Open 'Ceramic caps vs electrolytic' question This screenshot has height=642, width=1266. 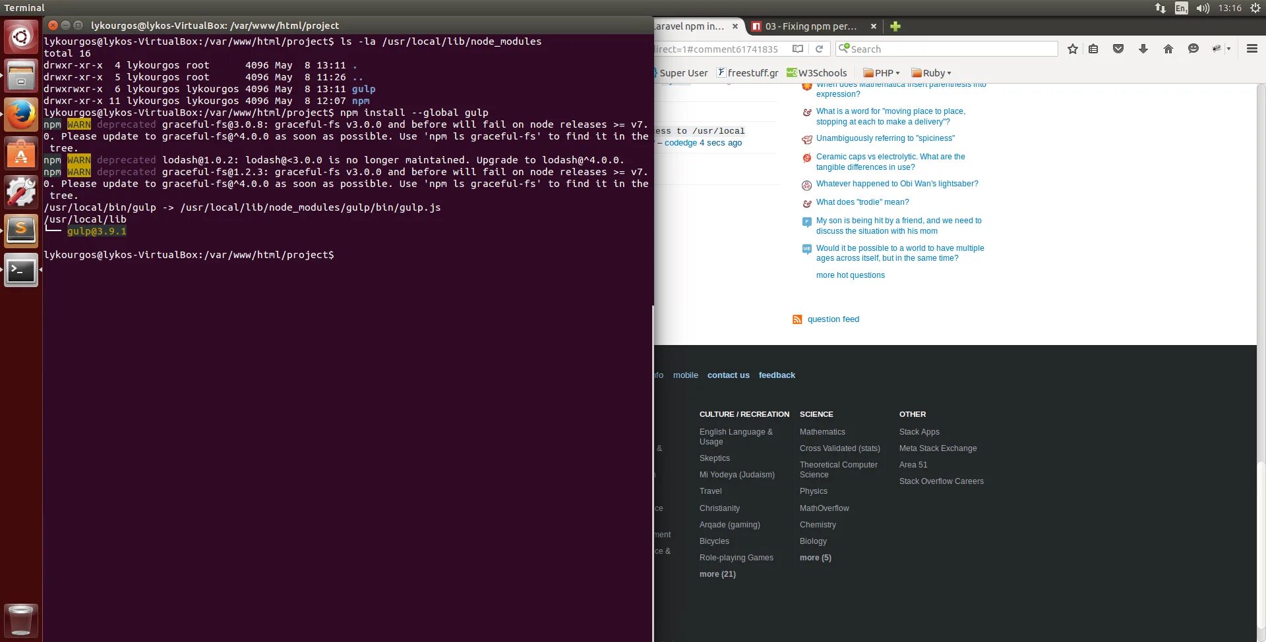click(890, 162)
